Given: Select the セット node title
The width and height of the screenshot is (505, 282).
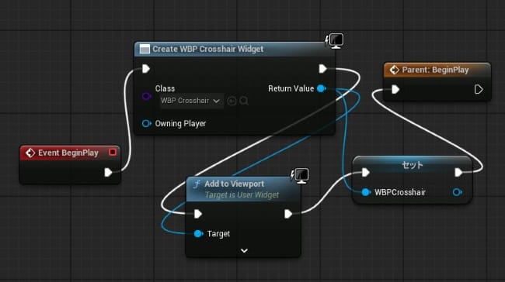Looking at the screenshot, I should [412, 165].
